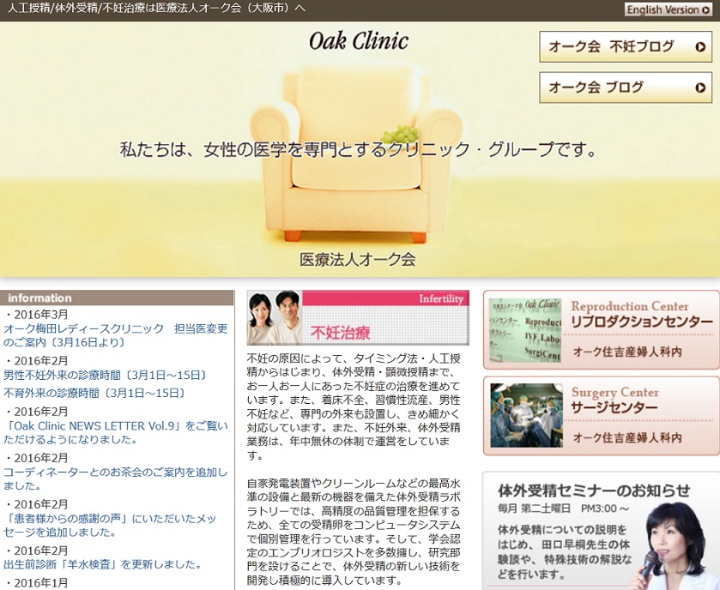This screenshot has width=720, height=590.
Task: Click the ・2016年3月 date entry
Action: click(36, 315)
